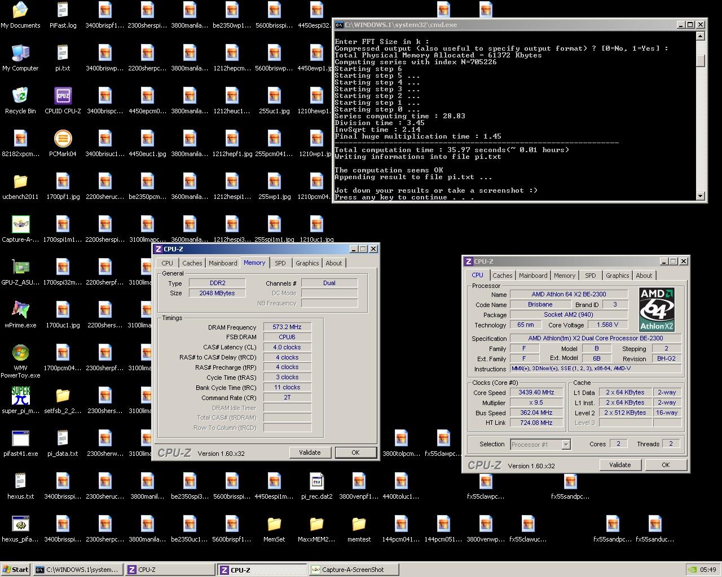
Task: Open the MemSet folder icon
Action: [274, 529]
